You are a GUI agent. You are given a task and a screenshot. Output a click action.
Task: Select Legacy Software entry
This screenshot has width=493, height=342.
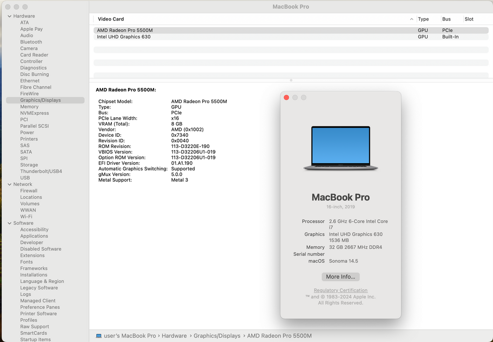point(39,288)
